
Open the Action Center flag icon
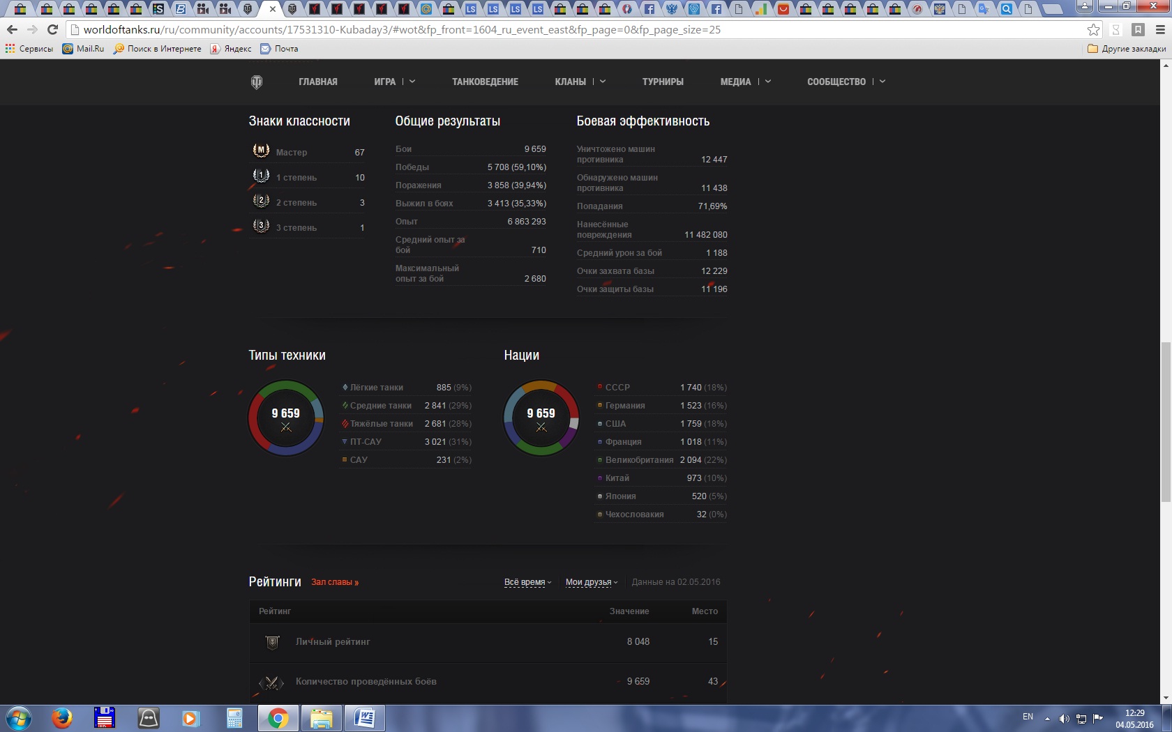click(x=1098, y=718)
